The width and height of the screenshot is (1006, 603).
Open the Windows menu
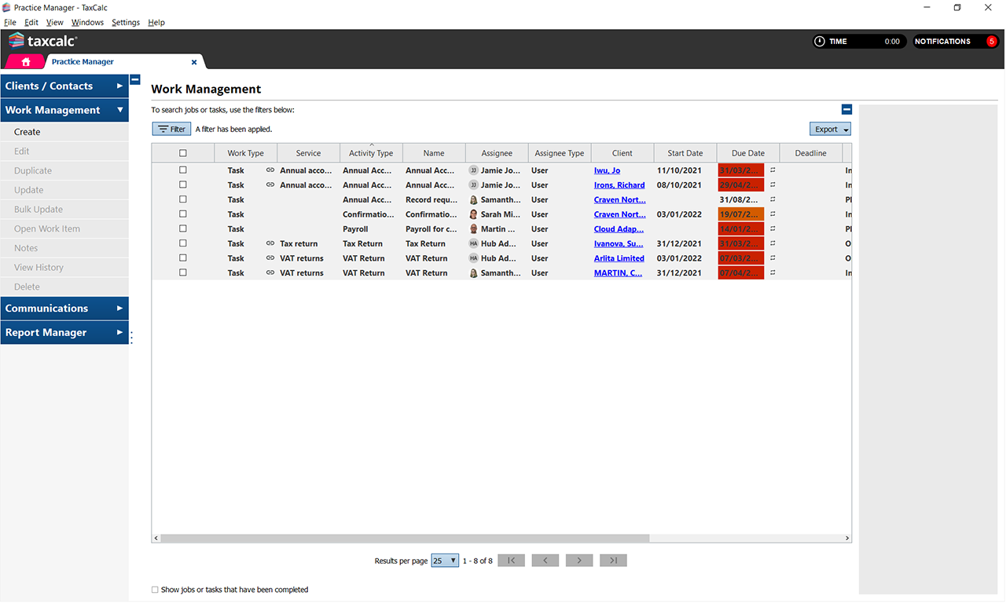[x=87, y=23]
